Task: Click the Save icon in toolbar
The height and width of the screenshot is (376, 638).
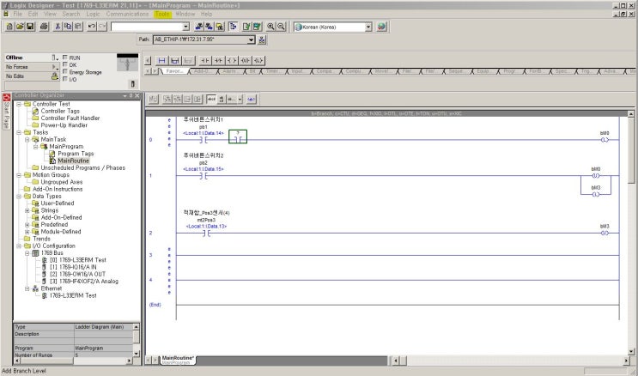Action: coord(32,27)
